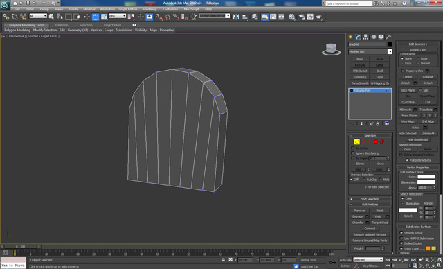Toggle the Percent Snap tool
Screen dimensions: 443x269
tap(176, 17)
